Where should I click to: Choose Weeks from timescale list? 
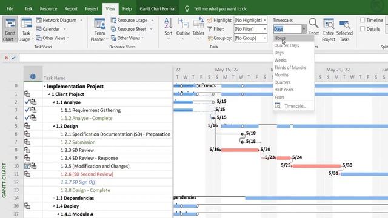[293, 60]
